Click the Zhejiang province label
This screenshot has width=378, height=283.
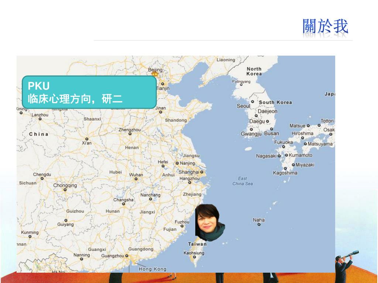click(192, 194)
